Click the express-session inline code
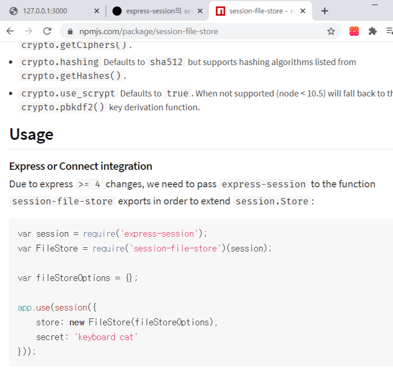 pos(264,185)
